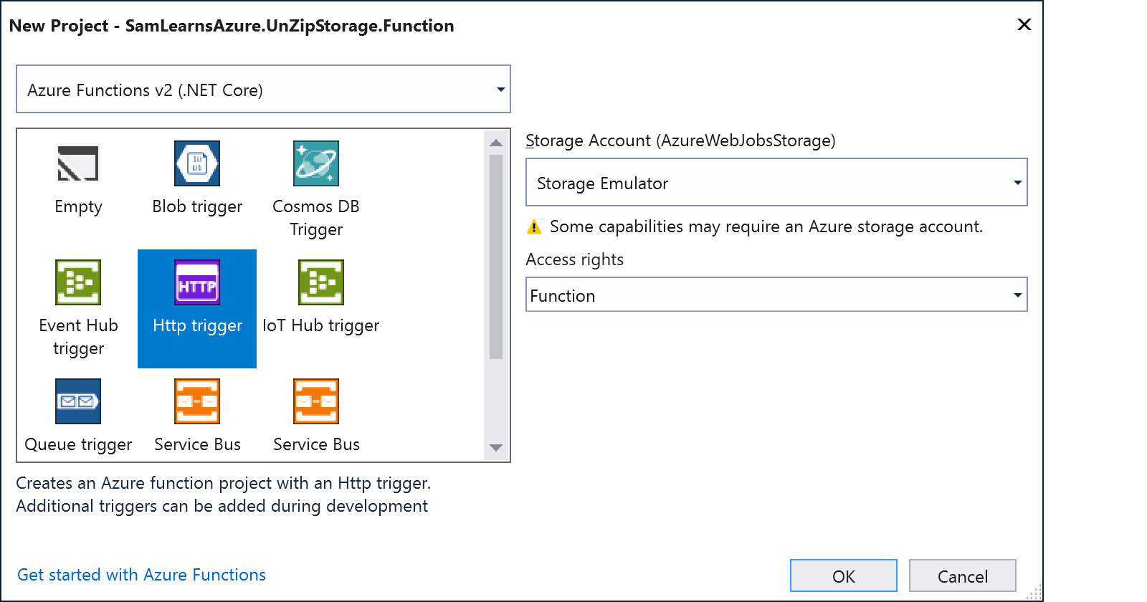Close the New Project dialog

tap(1024, 25)
